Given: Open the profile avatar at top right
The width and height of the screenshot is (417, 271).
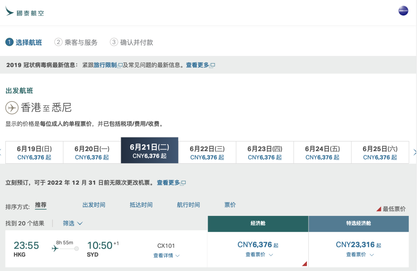Looking at the screenshot, I should point(403,11).
